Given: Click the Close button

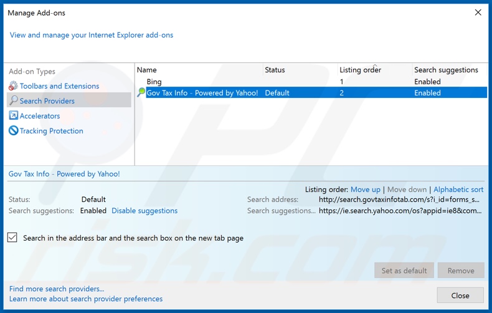Looking at the screenshot, I should pos(460,295).
